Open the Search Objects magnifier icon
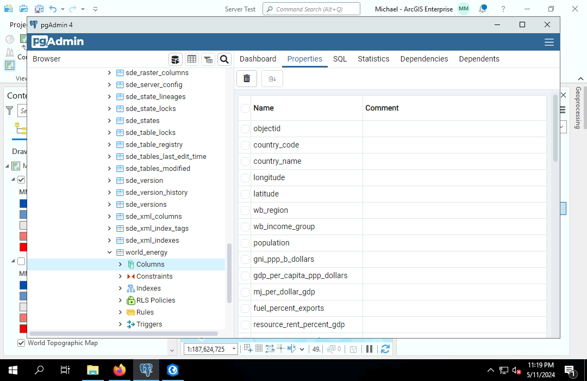Image resolution: width=587 pixels, height=381 pixels. click(224, 59)
